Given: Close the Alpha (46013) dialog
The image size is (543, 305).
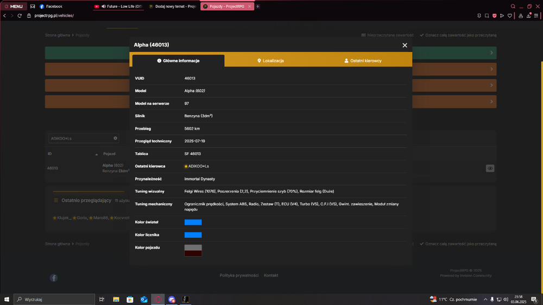Looking at the screenshot, I should (405, 46).
